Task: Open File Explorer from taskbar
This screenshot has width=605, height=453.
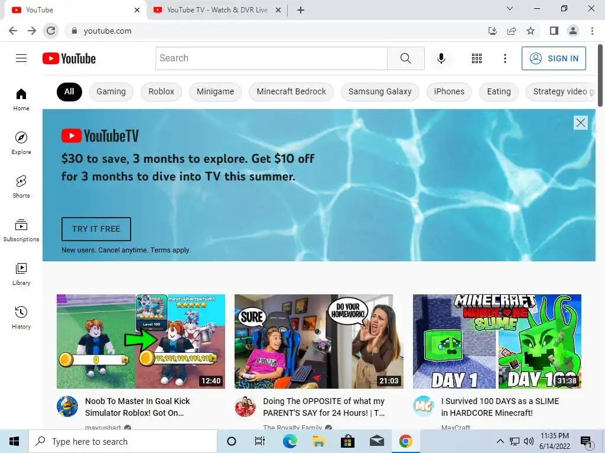Action: point(318,441)
